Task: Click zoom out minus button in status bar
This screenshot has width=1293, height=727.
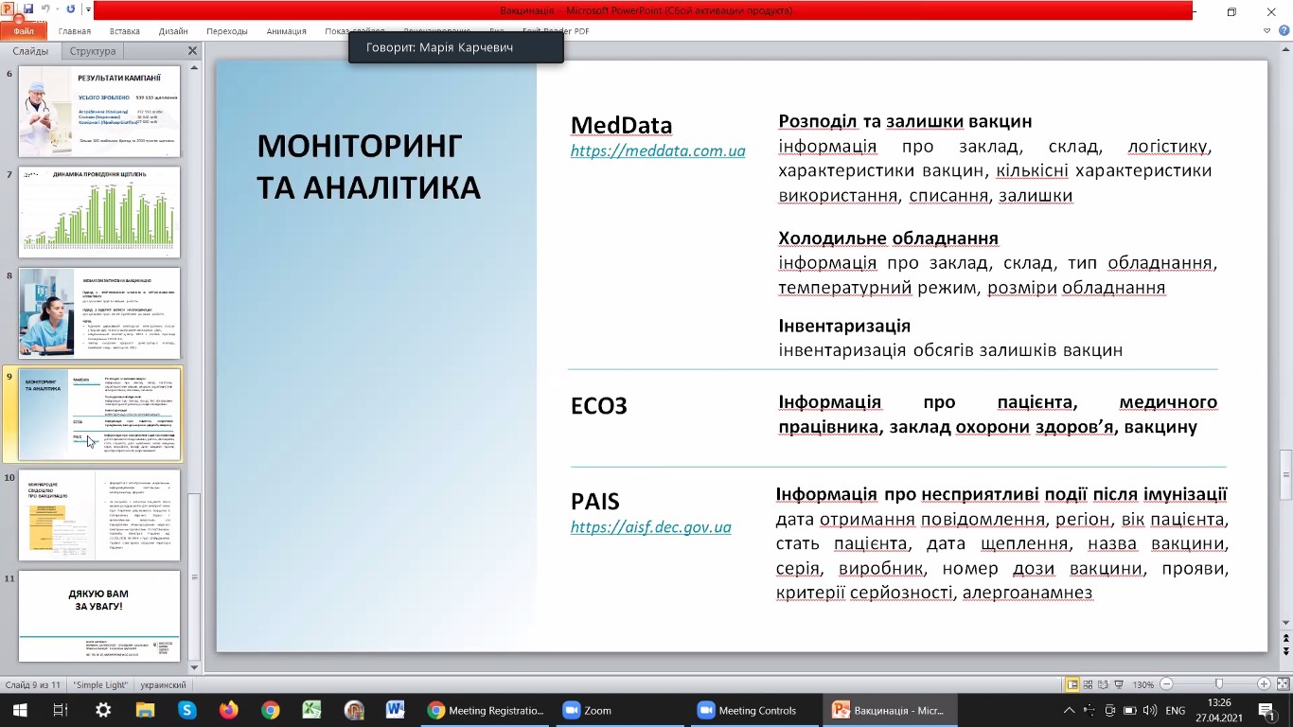Action: tap(1166, 684)
